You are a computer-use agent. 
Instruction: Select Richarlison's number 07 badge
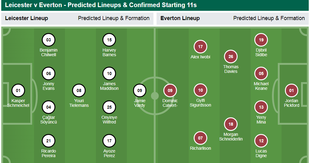tap(200, 138)
